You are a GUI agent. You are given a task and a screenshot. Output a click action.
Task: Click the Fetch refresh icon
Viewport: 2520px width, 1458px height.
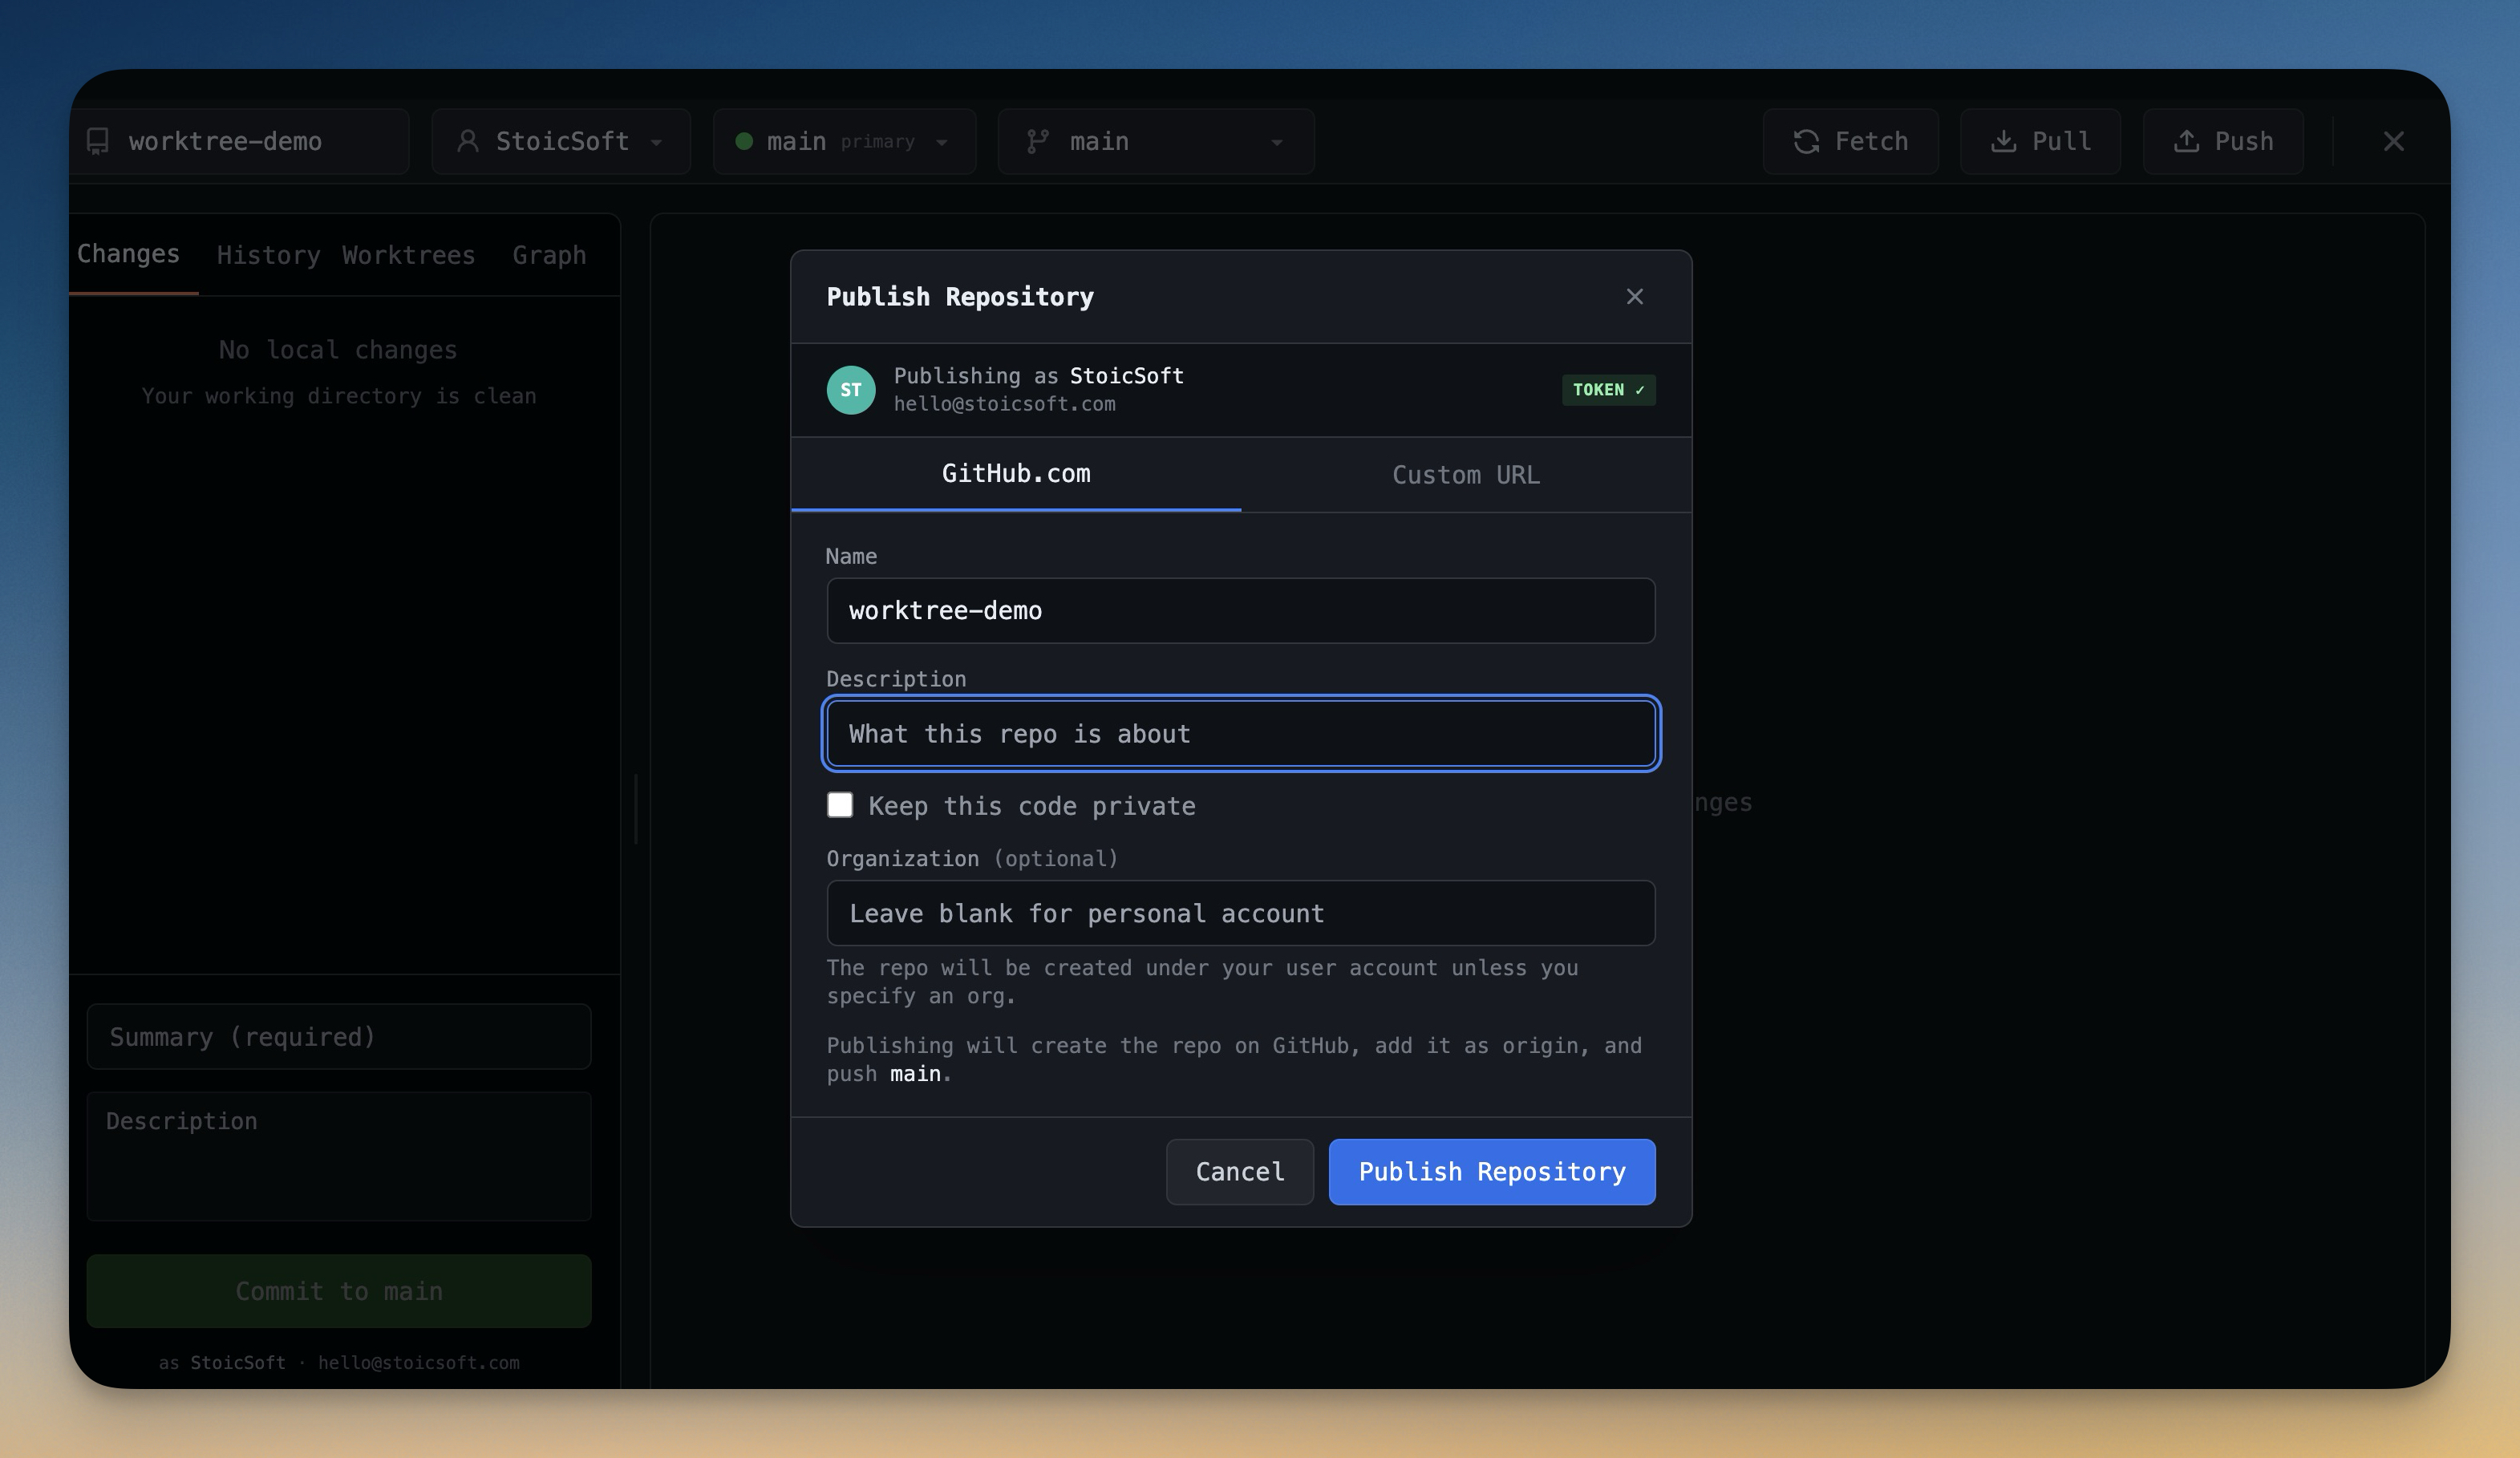tap(1806, 141)
